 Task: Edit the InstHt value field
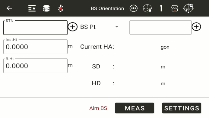(36, 47)
